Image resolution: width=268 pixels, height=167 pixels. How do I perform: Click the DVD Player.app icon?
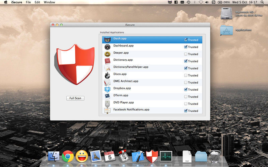tap(108, 104)
